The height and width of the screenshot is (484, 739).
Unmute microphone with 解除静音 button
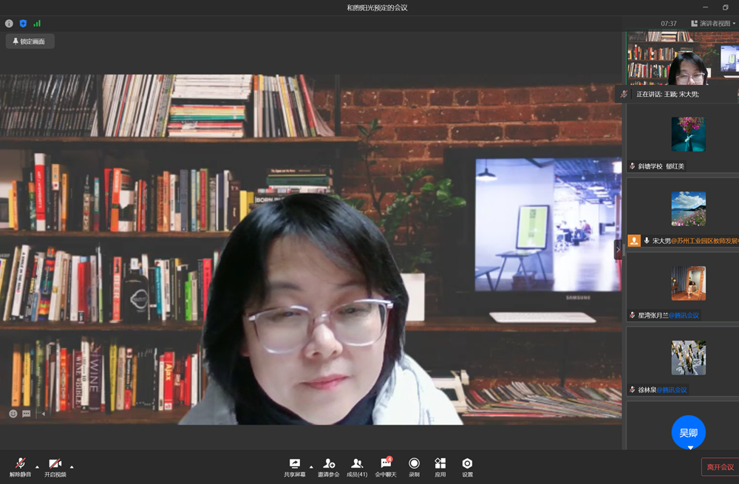(x=20, y=466)
